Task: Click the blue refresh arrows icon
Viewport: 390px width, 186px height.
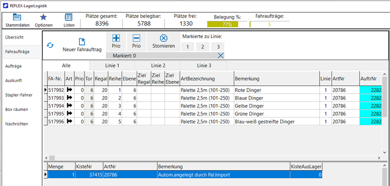Action: pos(50,45)
